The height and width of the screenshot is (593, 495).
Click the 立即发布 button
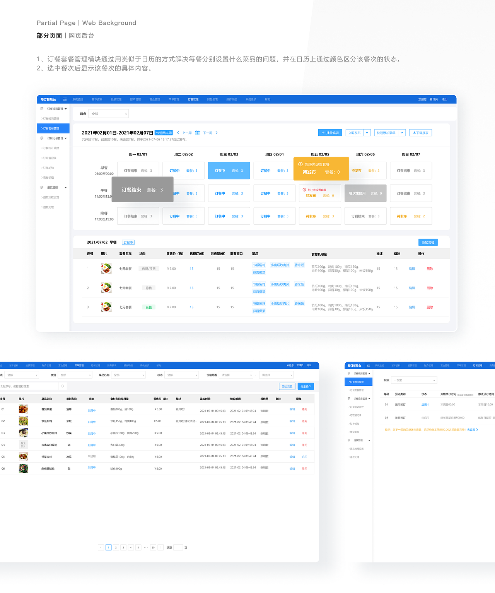[354, 133]
